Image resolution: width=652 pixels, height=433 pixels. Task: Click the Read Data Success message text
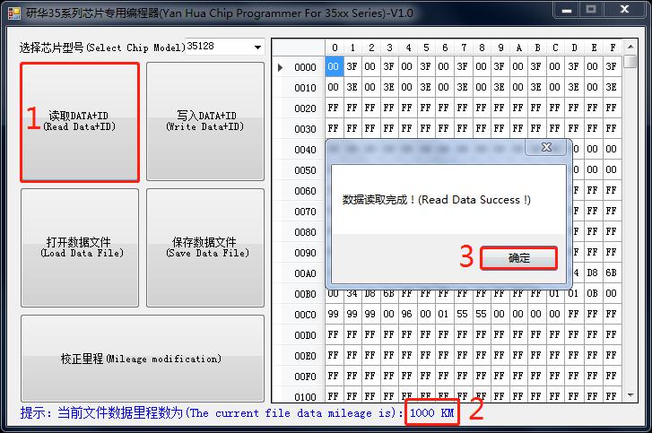pyautogui.click(x=436, y=200)
